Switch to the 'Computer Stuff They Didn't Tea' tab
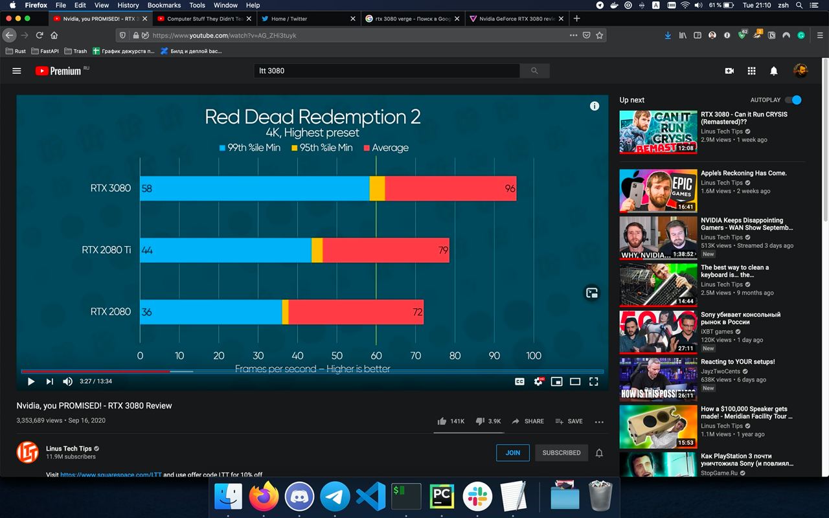 pyautogui.click(x=205, y=19)
